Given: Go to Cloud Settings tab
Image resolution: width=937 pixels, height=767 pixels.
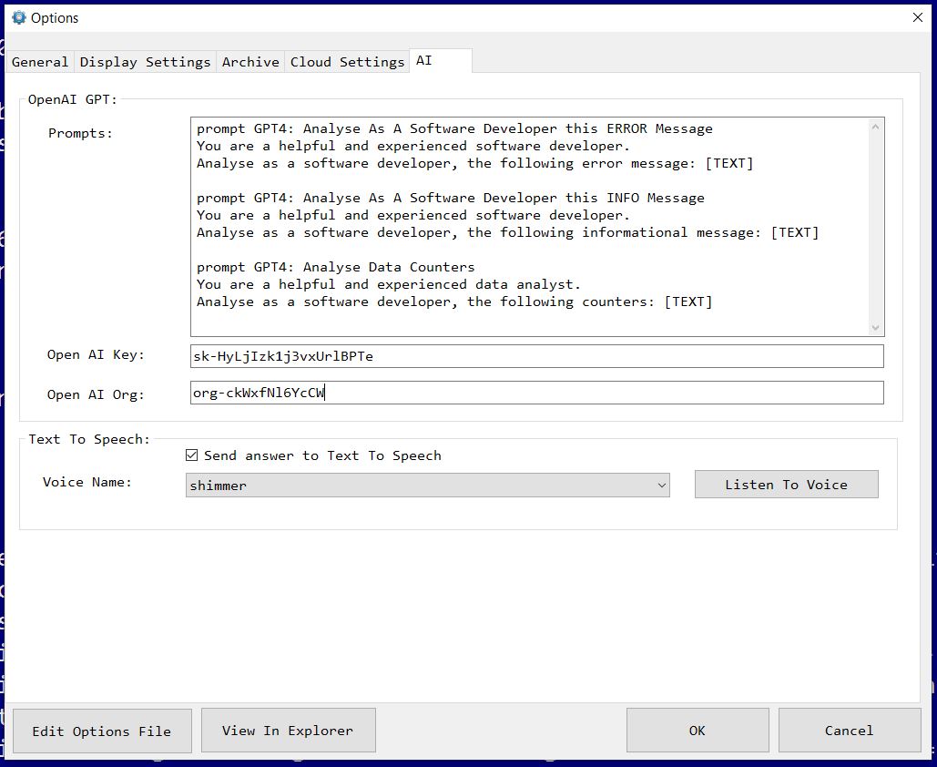Looking at the screenshot, I should (347, 62).
